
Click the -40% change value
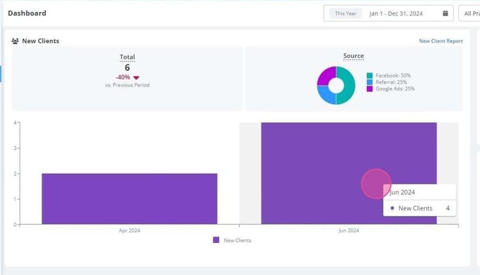pos(123,77)
